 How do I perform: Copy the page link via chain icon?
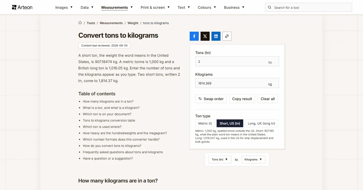tap(227, 36)
